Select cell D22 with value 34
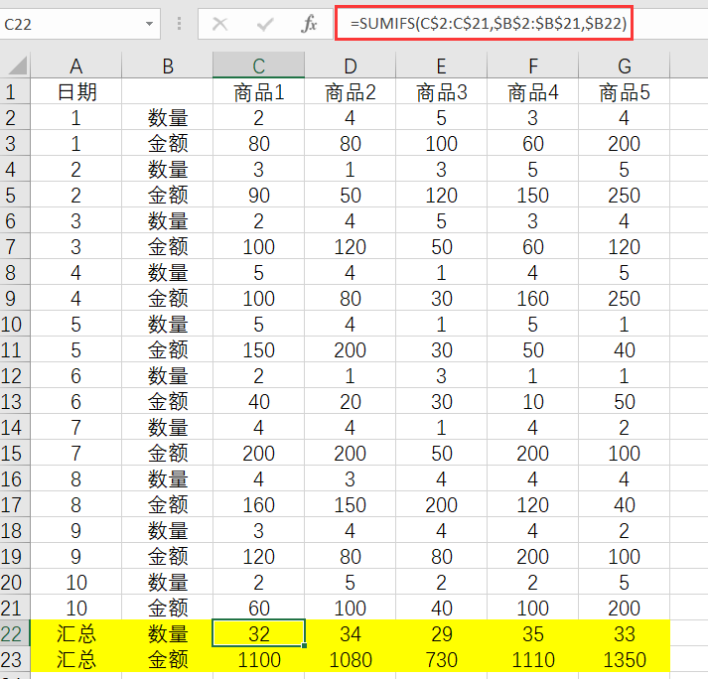The width and height of the screenshot is (708, 679). pyautogui.click(x=351, y=634)
